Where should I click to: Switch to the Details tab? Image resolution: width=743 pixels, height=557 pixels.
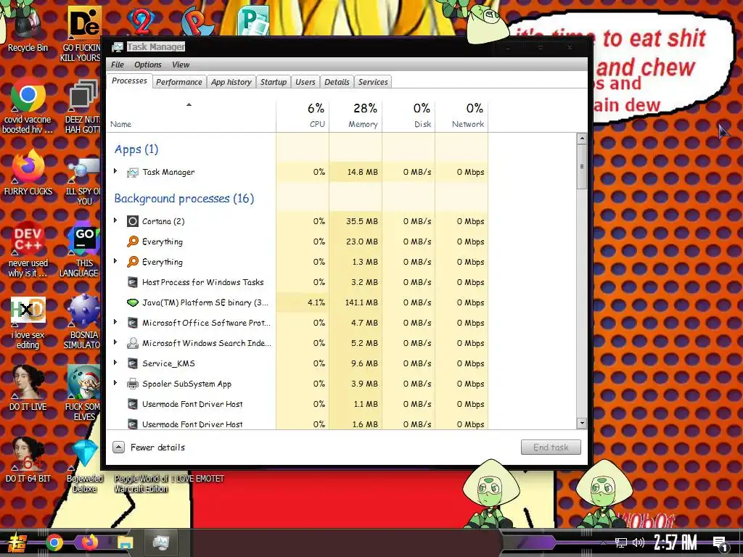click(337, 82)
